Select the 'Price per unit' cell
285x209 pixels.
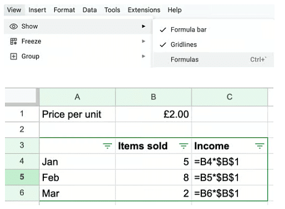pos(78,114)
